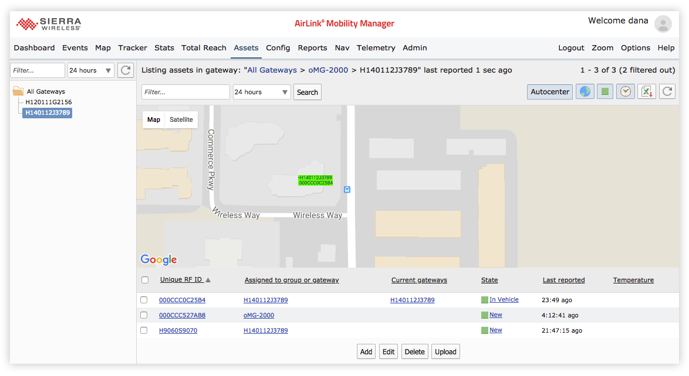The height and width of the screenshot is (376, 689).
Task: Check the box for asset 000CCC0C25B4
Action: 144,300
